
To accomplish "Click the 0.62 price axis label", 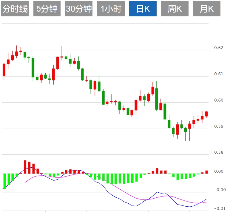I will [218, 48].
